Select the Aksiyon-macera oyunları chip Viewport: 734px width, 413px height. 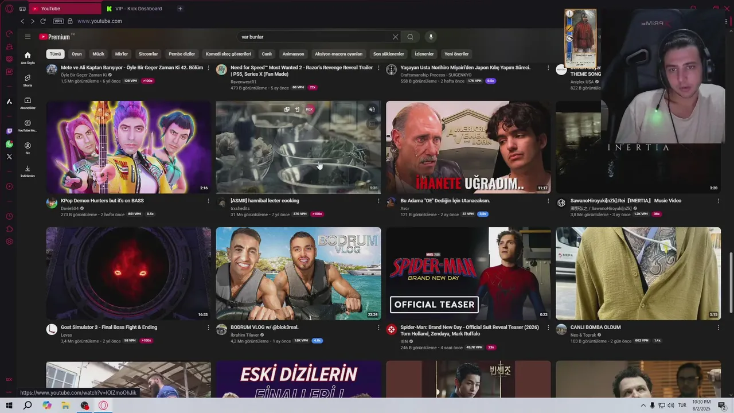pyautogui.click(x=339, y=54)
